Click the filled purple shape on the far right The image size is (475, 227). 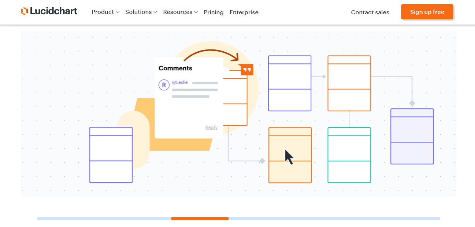pos(412,136)
